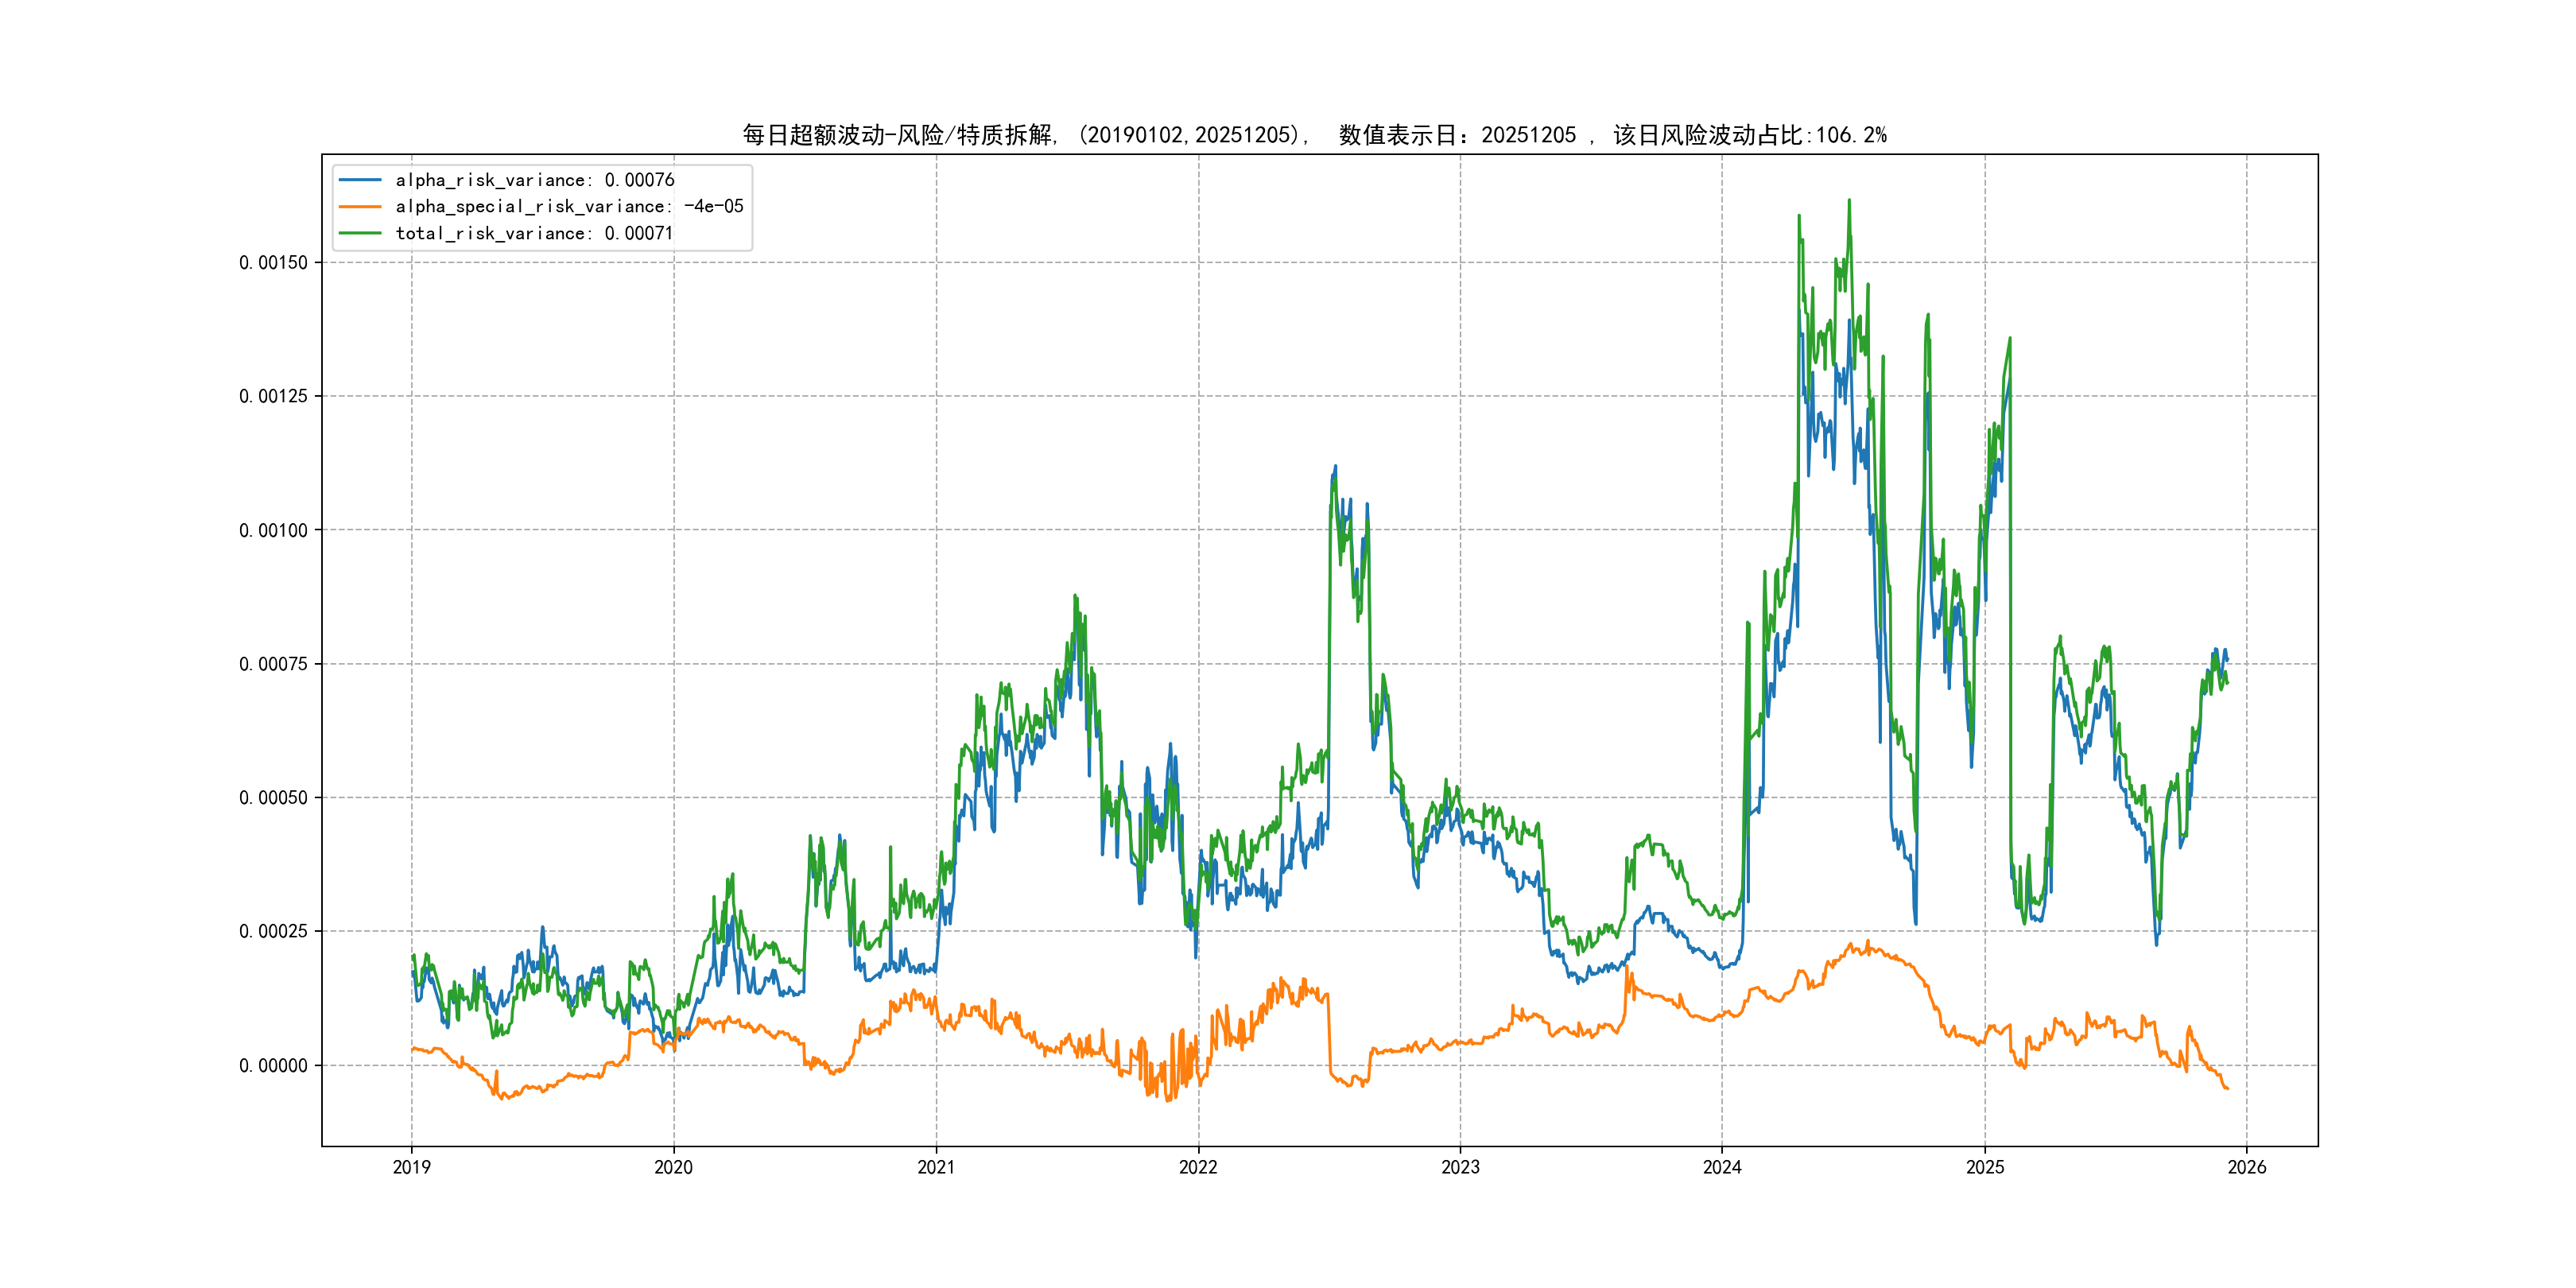Image resolution: width=2576 pixels, height=1288 pixels.
Task: Click the 0.00100 y-axis tick label
Action: [x=273, y=531]
